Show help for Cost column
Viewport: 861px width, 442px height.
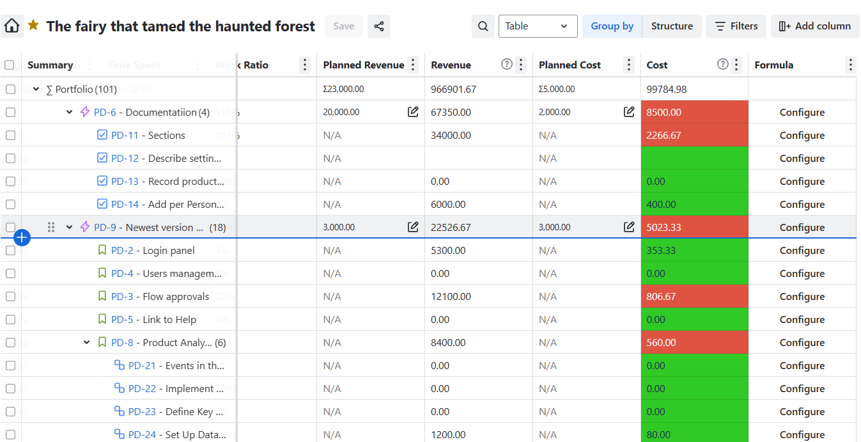(723, 65)
